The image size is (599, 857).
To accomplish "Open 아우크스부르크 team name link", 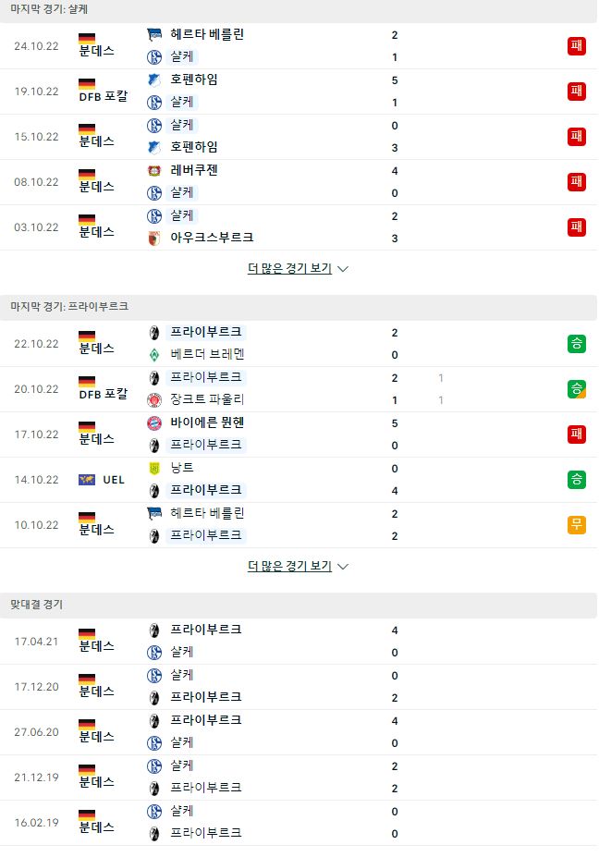I will [x=212, y=238].
